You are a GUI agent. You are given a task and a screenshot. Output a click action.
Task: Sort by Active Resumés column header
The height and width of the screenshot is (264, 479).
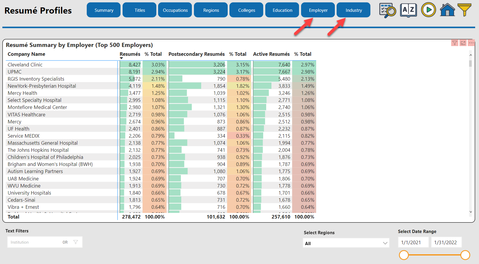pos(271,54)
